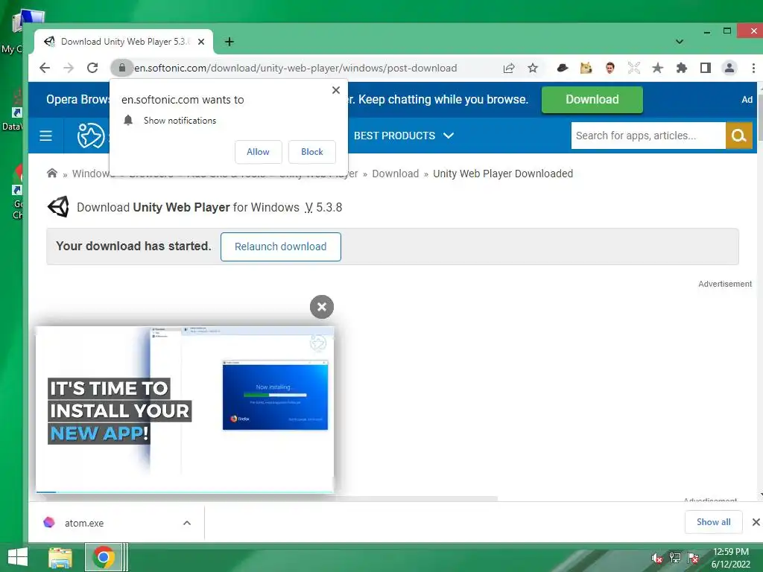Open the atom.exe downloaded file
Image resolution: width=763 pixels, height=572 pixels.
pyautogui.click(x=83, y=523)
